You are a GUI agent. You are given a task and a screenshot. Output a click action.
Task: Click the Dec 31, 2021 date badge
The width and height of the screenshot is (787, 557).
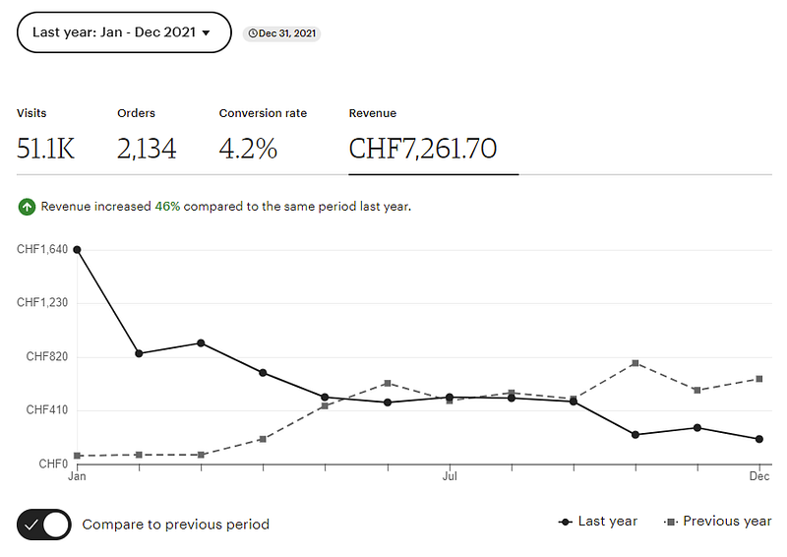[x=281, y=33]
